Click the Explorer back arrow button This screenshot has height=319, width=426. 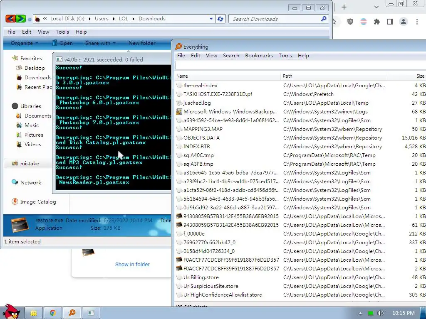10,19
